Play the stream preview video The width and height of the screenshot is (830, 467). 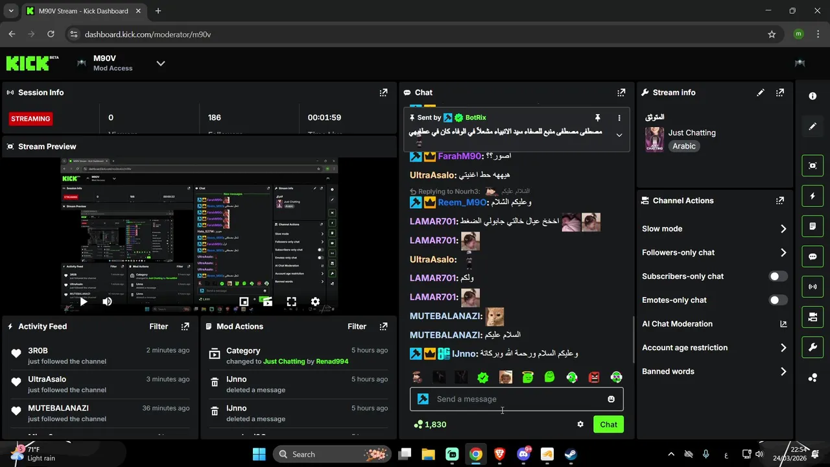[83, 302]
